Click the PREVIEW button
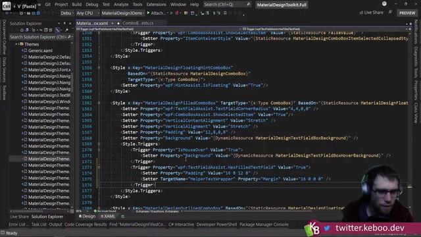 coord(407,13)
